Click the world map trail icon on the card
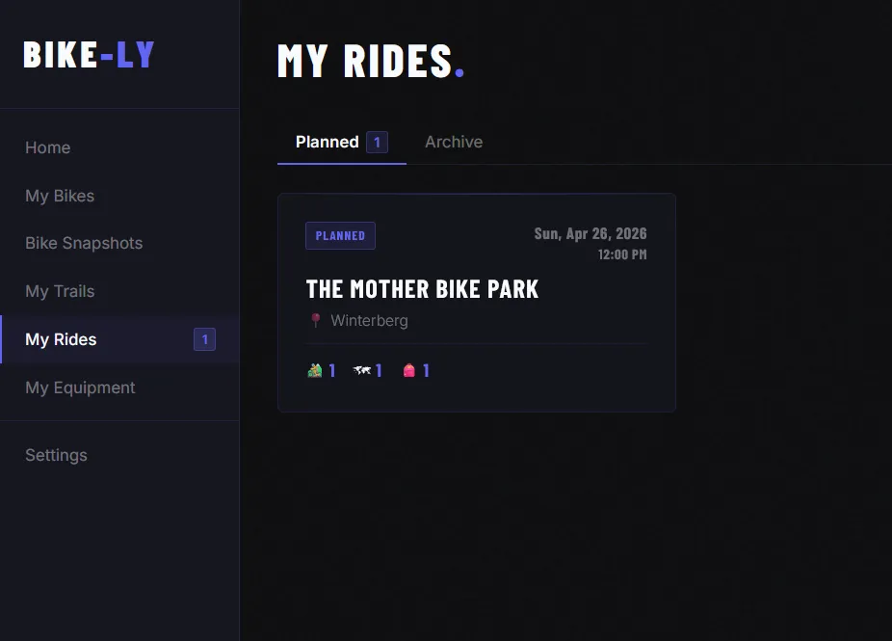 coord(361,370)
